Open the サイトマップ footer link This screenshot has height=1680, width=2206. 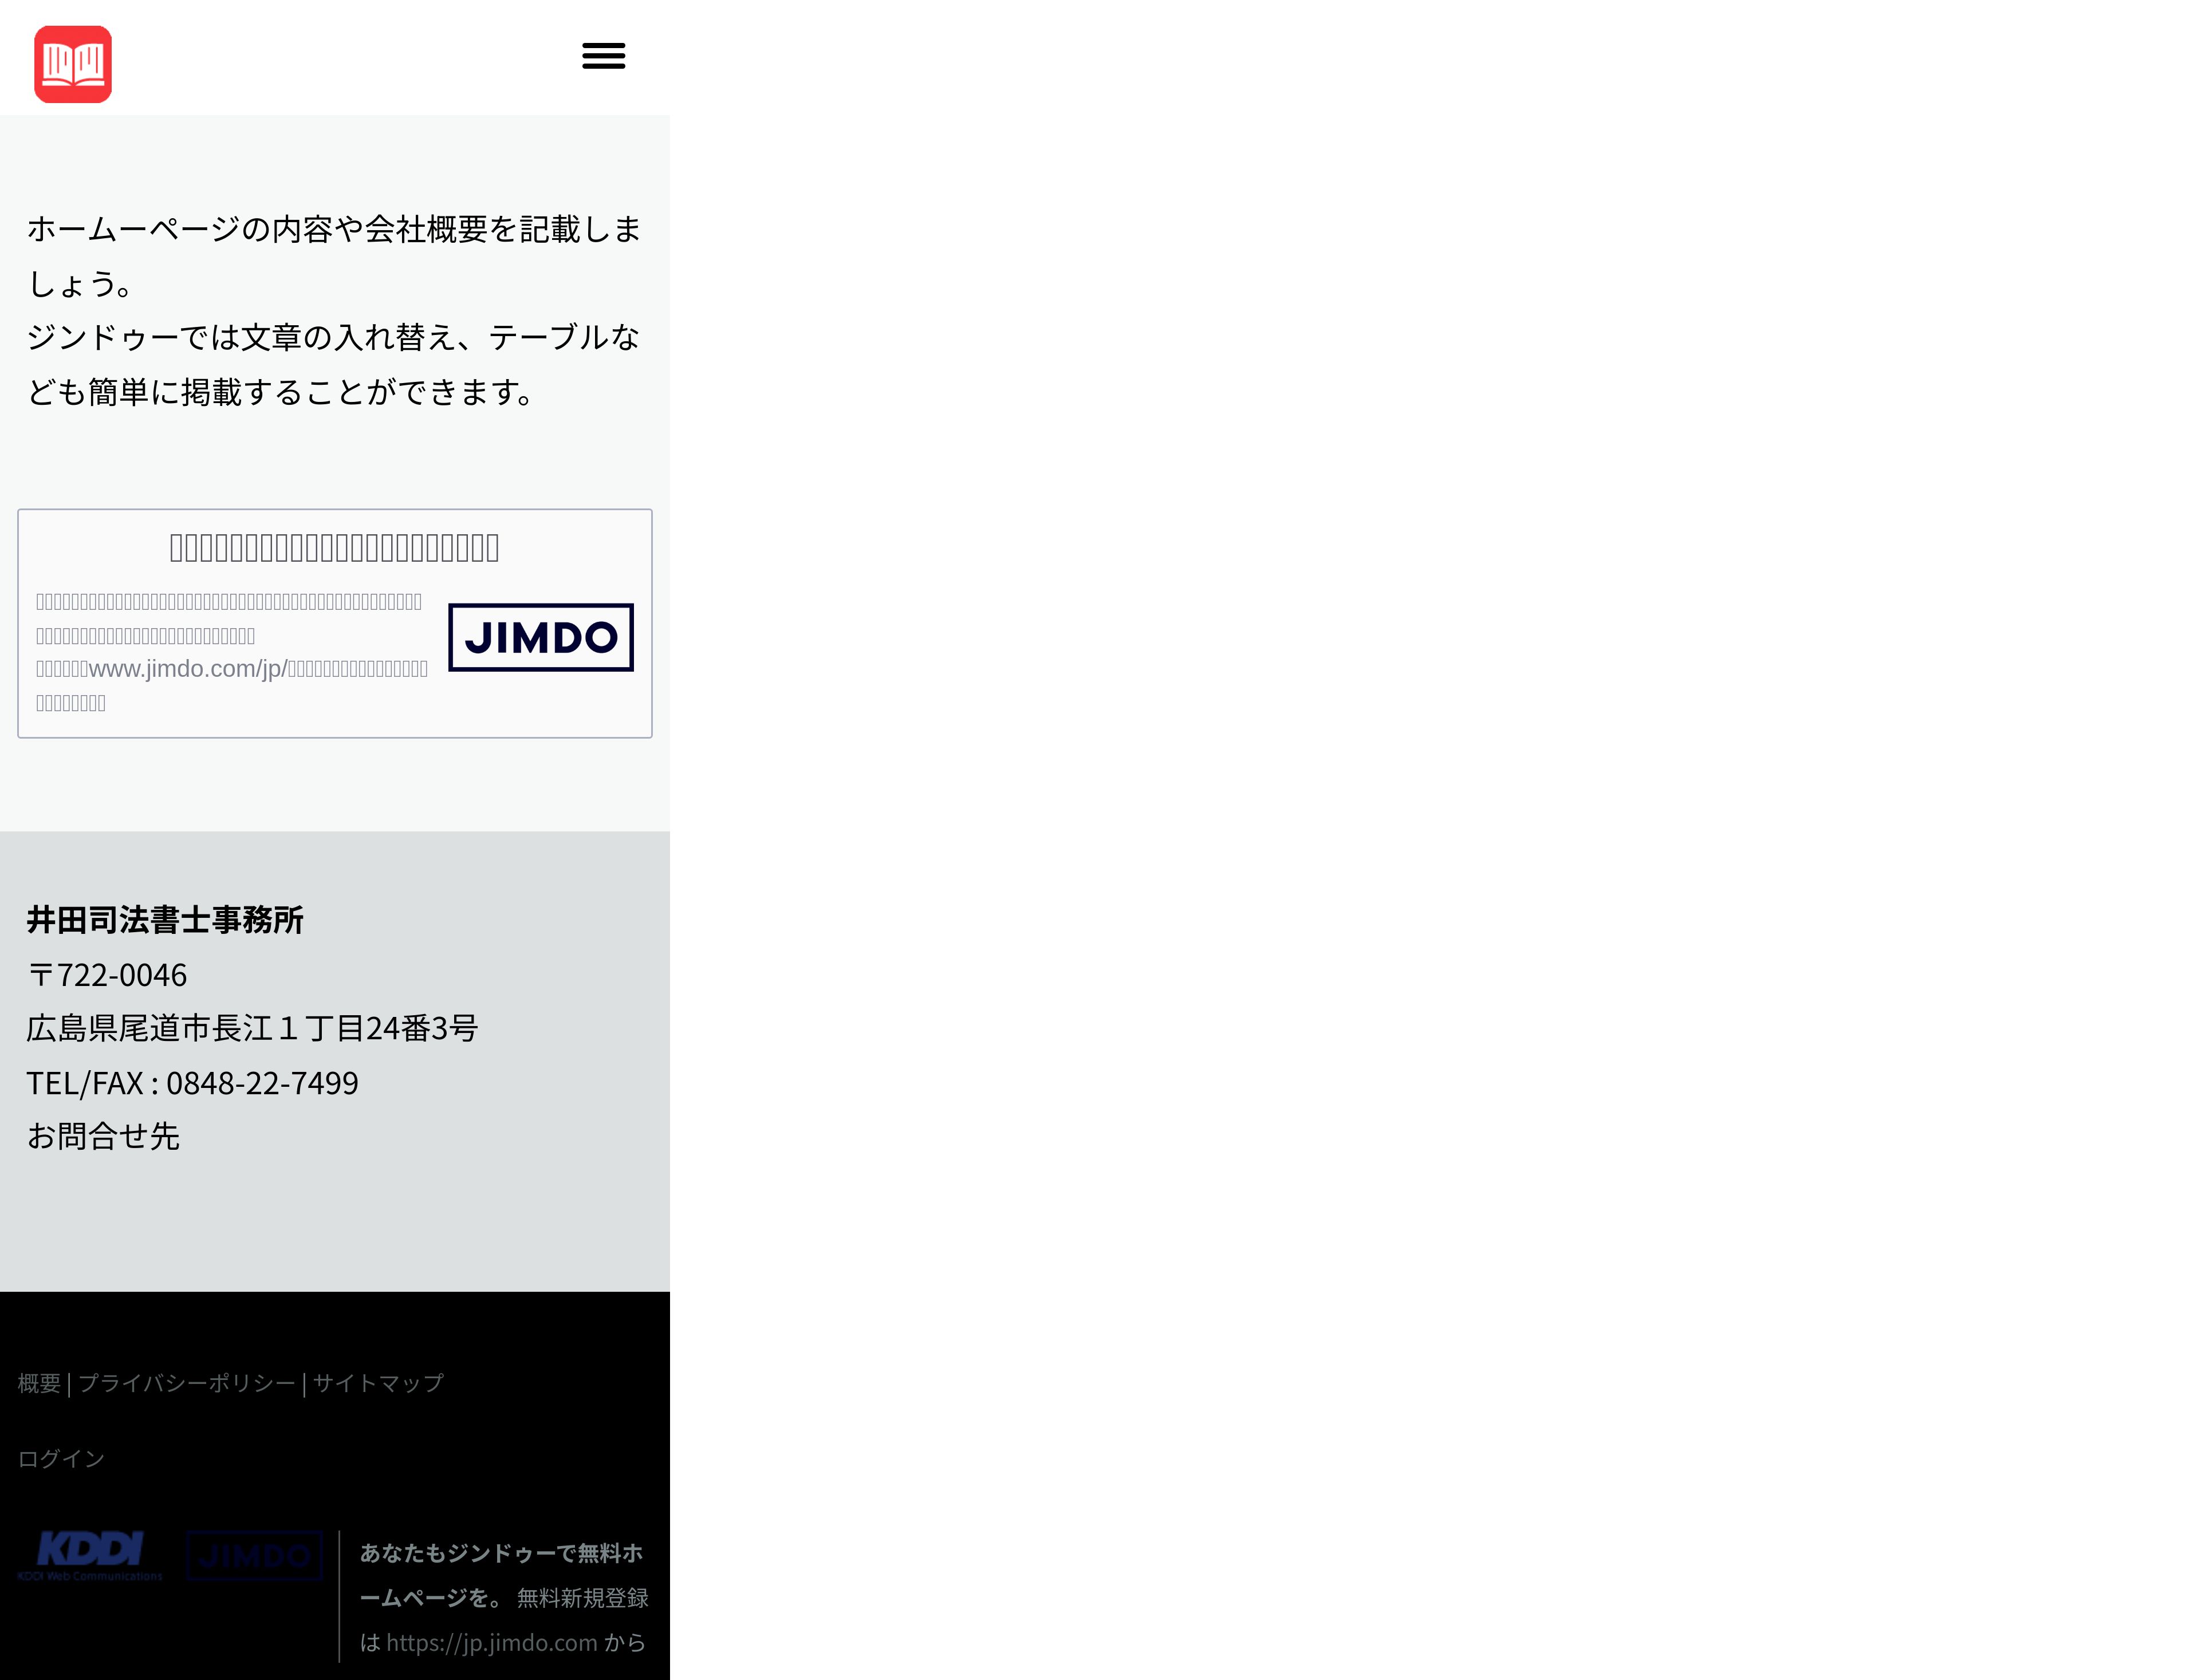coord(378,1383)
